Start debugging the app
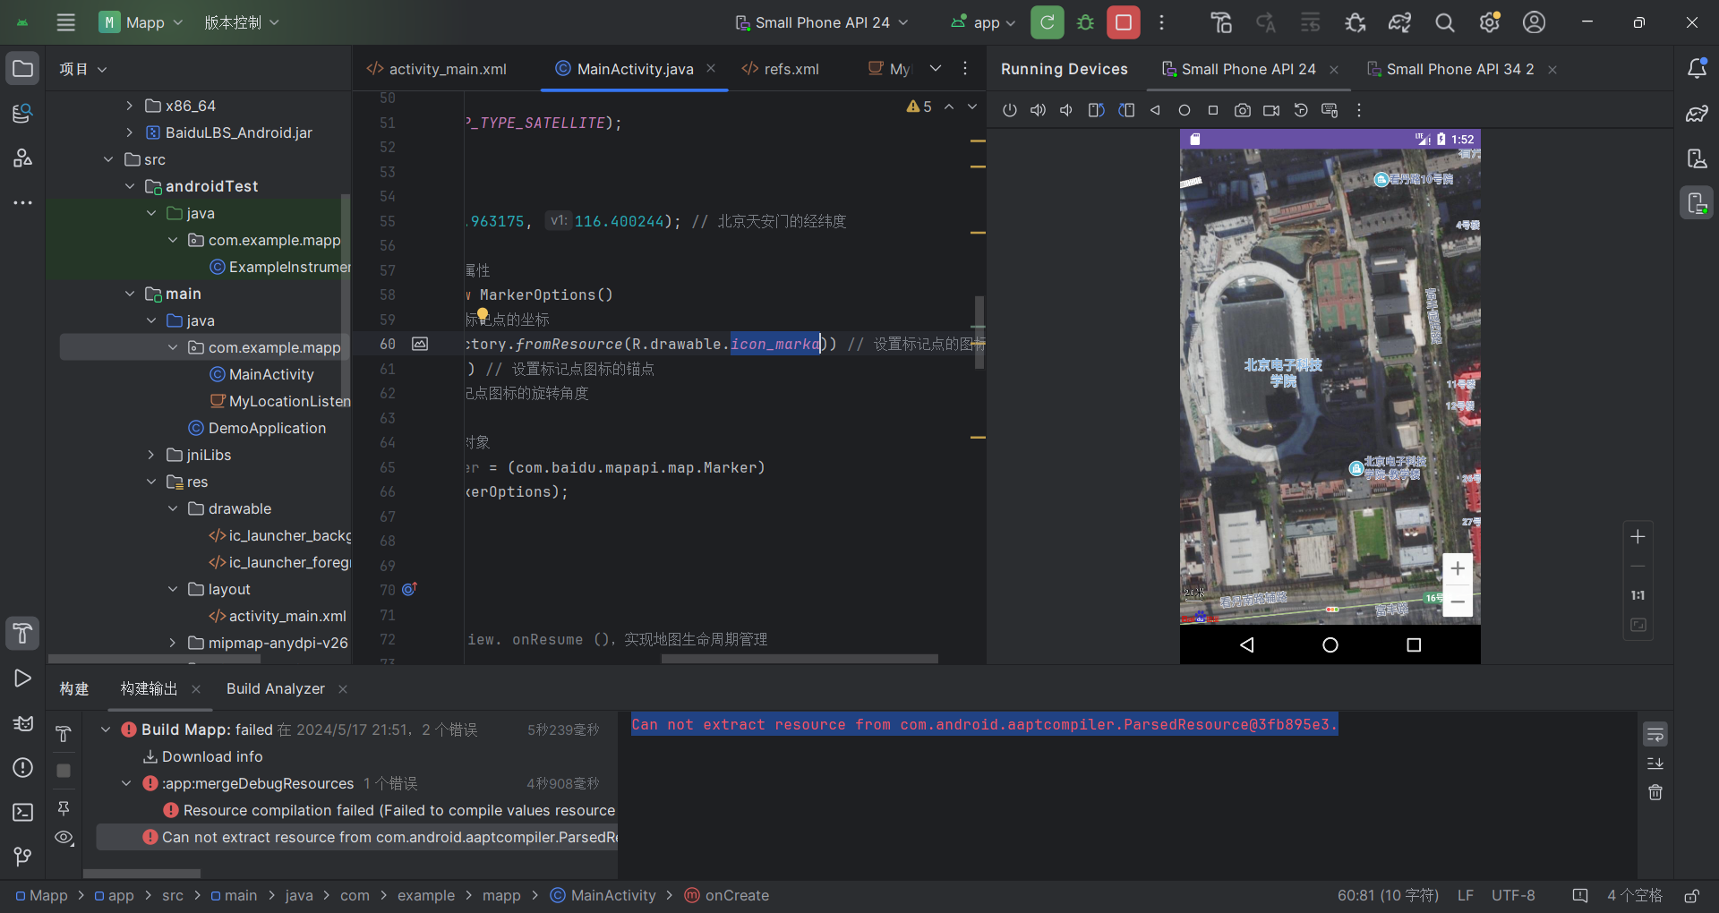This screenshot has height=913, width=1719. click(x=1085, y=22)
